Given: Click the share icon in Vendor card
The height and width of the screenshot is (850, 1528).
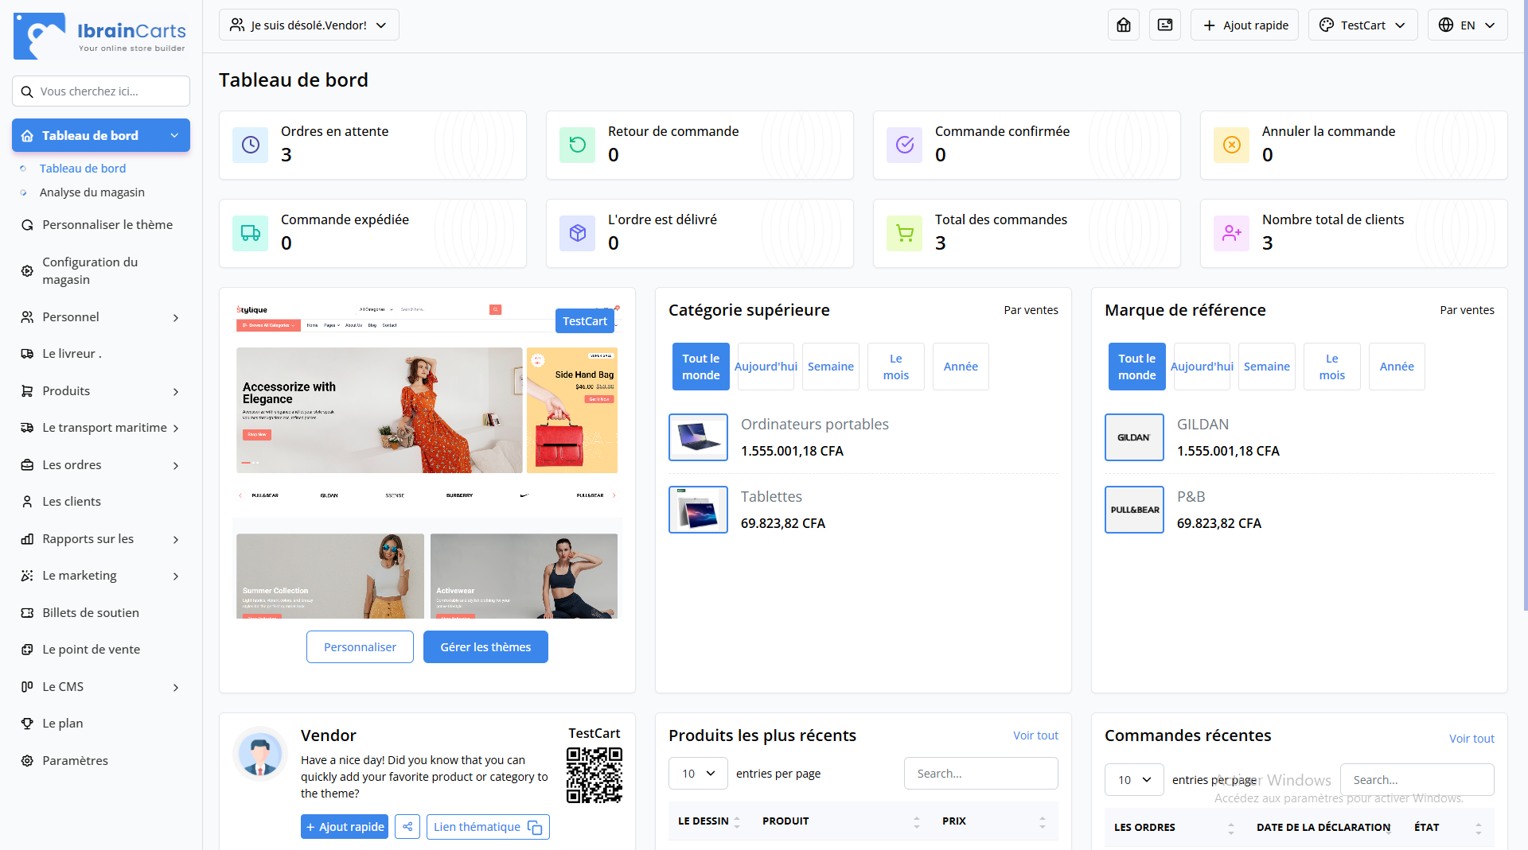Looking at the screenshot, I should (x=407, y=827).
